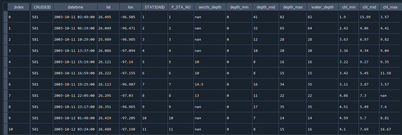Click datetime cell 2003-10-11 19:25:00
The width and height of the screenshot is (402, 135).
pos(75,84)
